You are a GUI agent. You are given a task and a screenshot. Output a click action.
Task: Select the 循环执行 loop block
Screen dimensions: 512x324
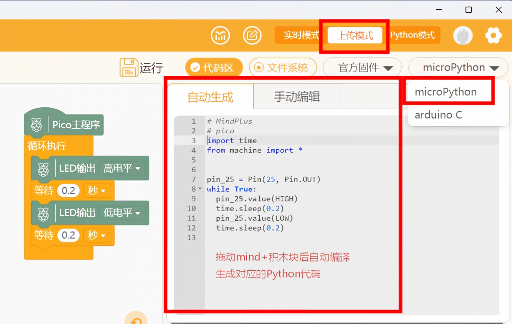(46, 146)
